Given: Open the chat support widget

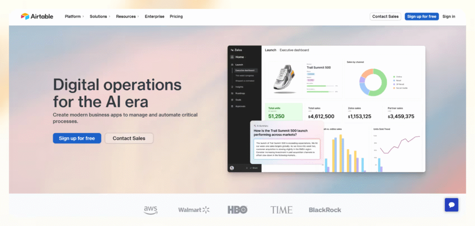Looking at the screenshot, I should (451, 205).
